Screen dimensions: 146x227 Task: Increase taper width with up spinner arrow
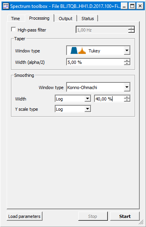[x=127, y=60]
